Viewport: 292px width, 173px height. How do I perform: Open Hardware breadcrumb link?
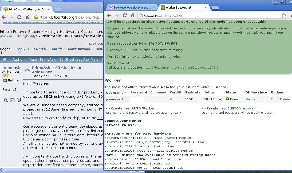point(68,32)
